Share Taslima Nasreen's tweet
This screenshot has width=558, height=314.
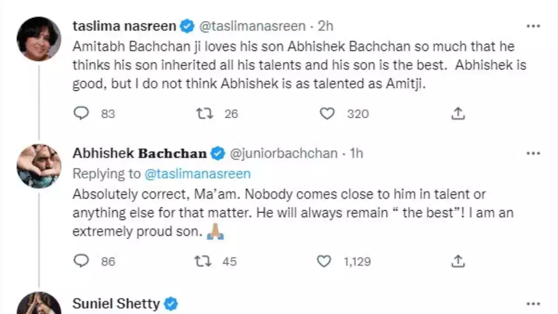tap(457, 113)
